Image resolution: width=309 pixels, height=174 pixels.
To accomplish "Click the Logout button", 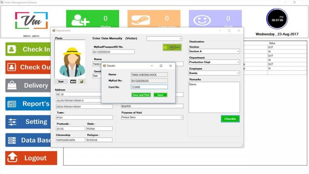I will tap(31, 158).
